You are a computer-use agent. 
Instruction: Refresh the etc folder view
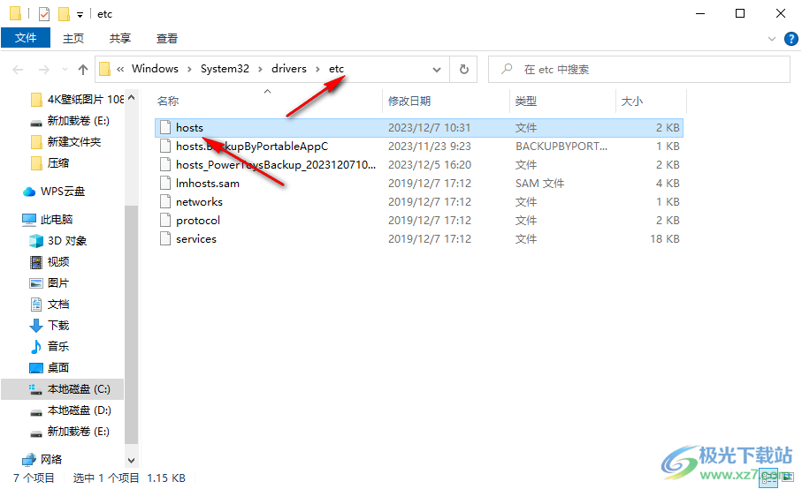pyautogui.click(x=464, y=69)
